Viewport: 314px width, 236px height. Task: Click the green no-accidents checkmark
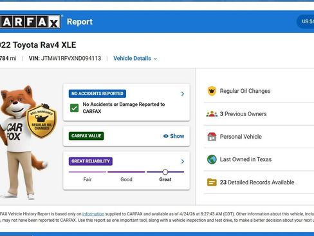point(74,108)
